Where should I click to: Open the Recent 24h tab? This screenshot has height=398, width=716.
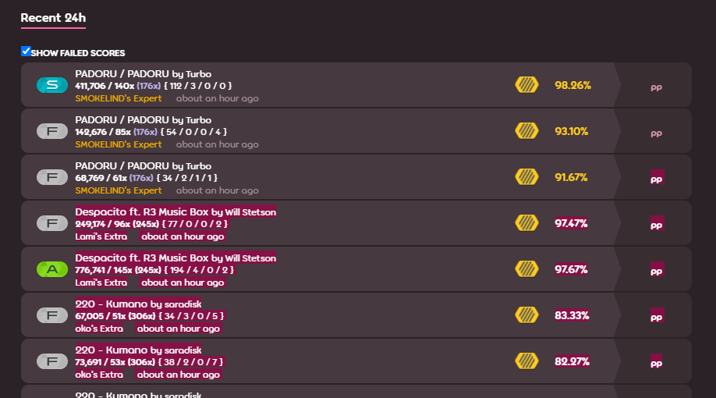click(x=53, y=18)
